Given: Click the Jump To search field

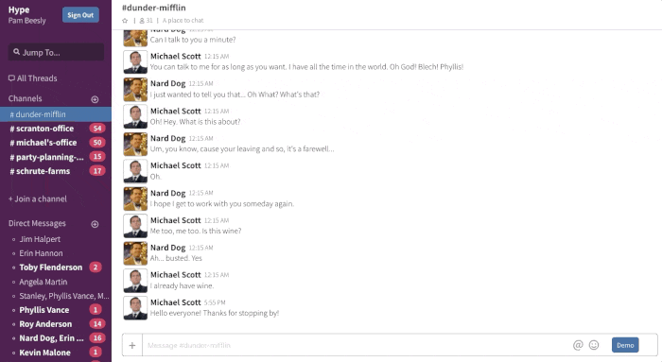Looking at the screenshot, I should pyautogui.click(x=56, y=52).
